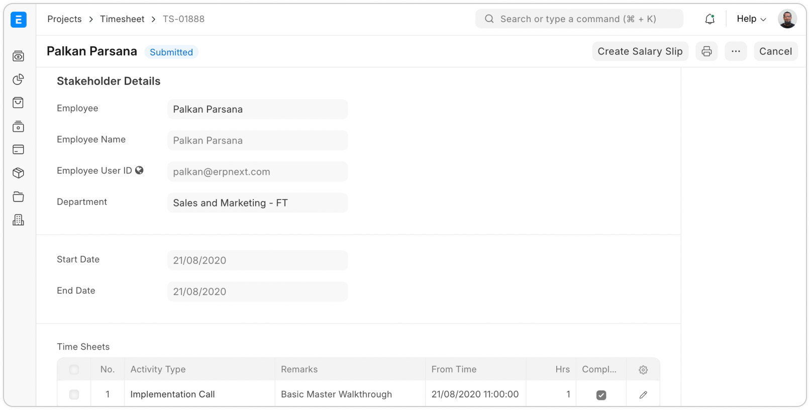This screenshot has width=810, height=410.
Task: Toggle the Completed checkbox in row 1
Action: 601,395
